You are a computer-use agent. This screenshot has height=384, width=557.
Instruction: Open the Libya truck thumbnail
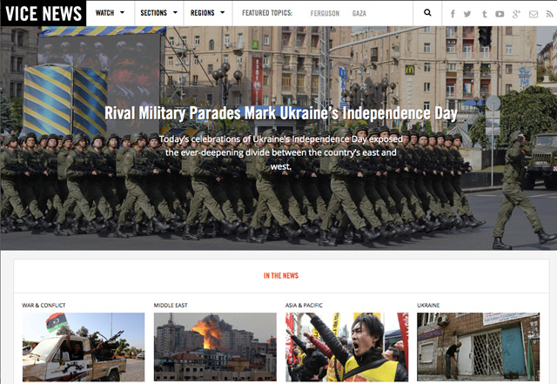pos(84,347)
